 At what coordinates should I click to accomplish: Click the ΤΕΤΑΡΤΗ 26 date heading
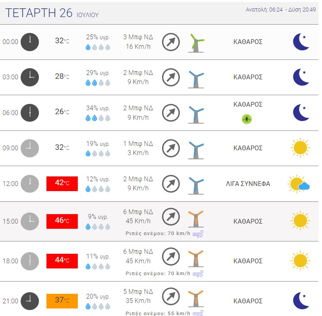click(39, 13)
